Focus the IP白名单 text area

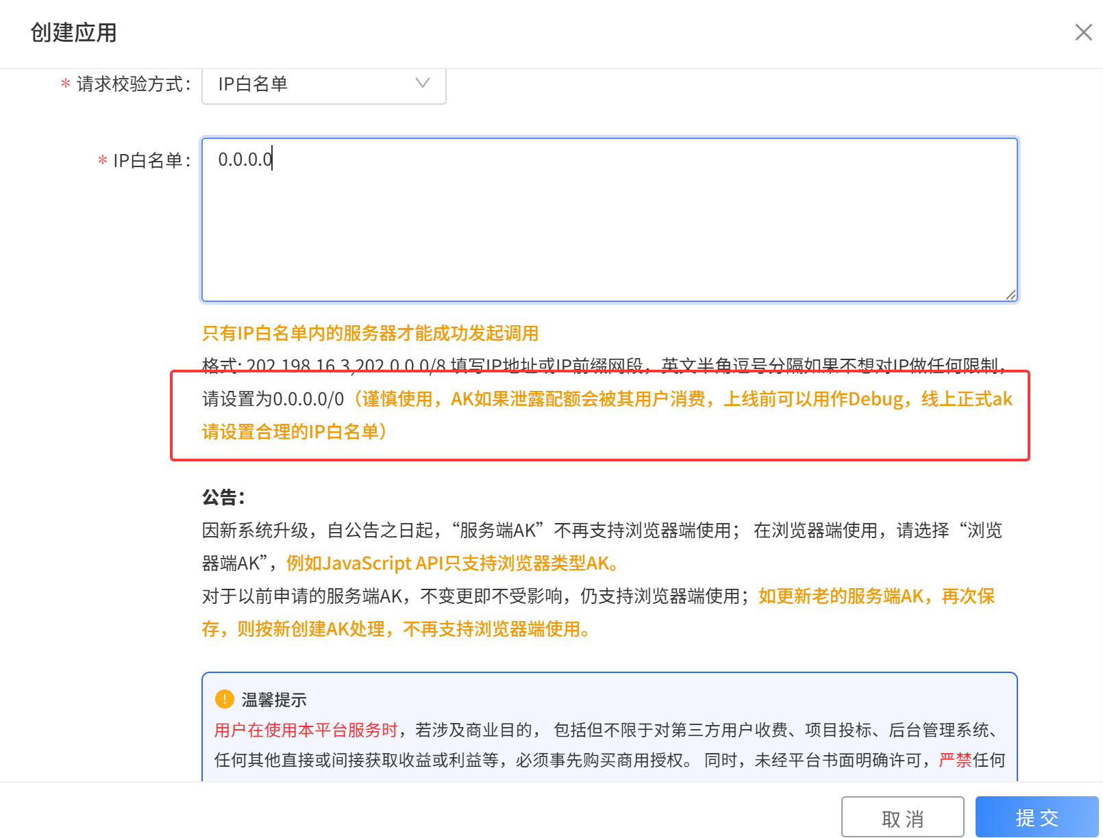610,220
